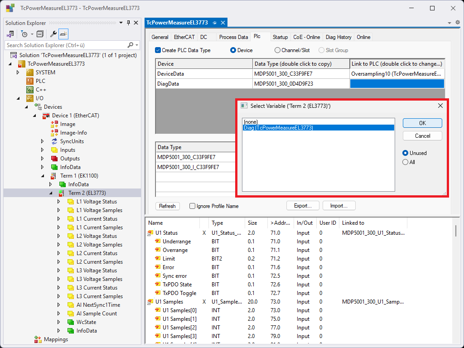Click the WcState green icon
The height and width of the screenshot is (348, 464).
tap(70, 322)
